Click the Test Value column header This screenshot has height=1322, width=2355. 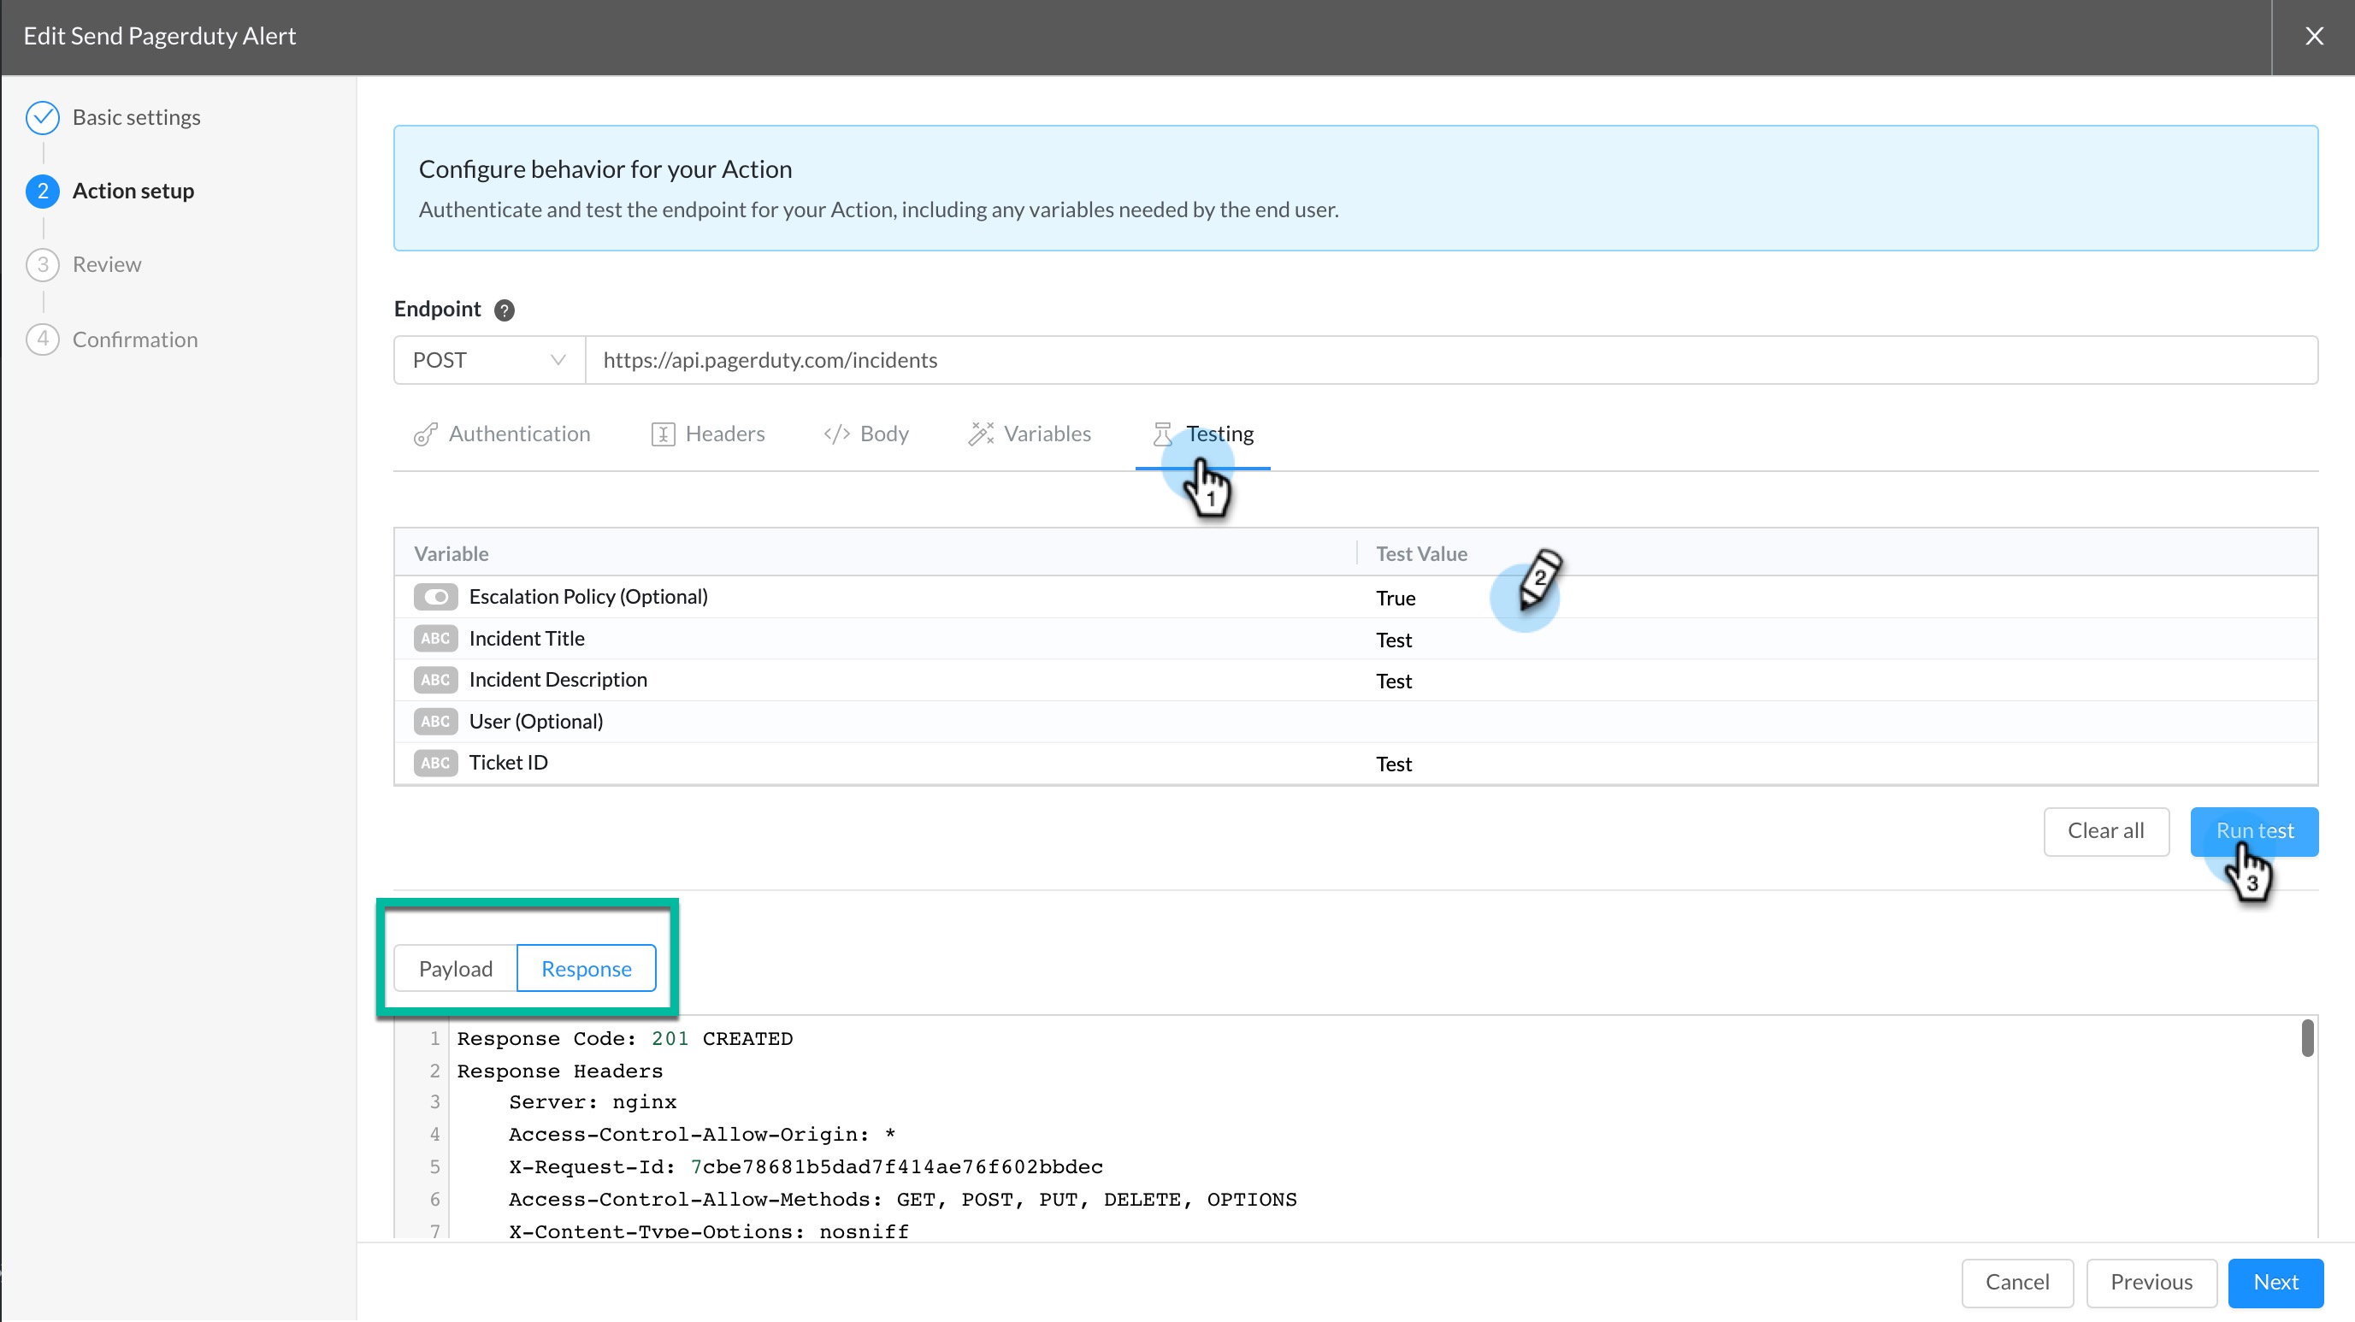pos(1420,554)
